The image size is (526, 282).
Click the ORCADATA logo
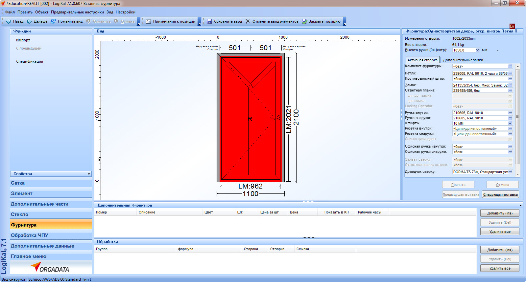[x=50, y=268]
